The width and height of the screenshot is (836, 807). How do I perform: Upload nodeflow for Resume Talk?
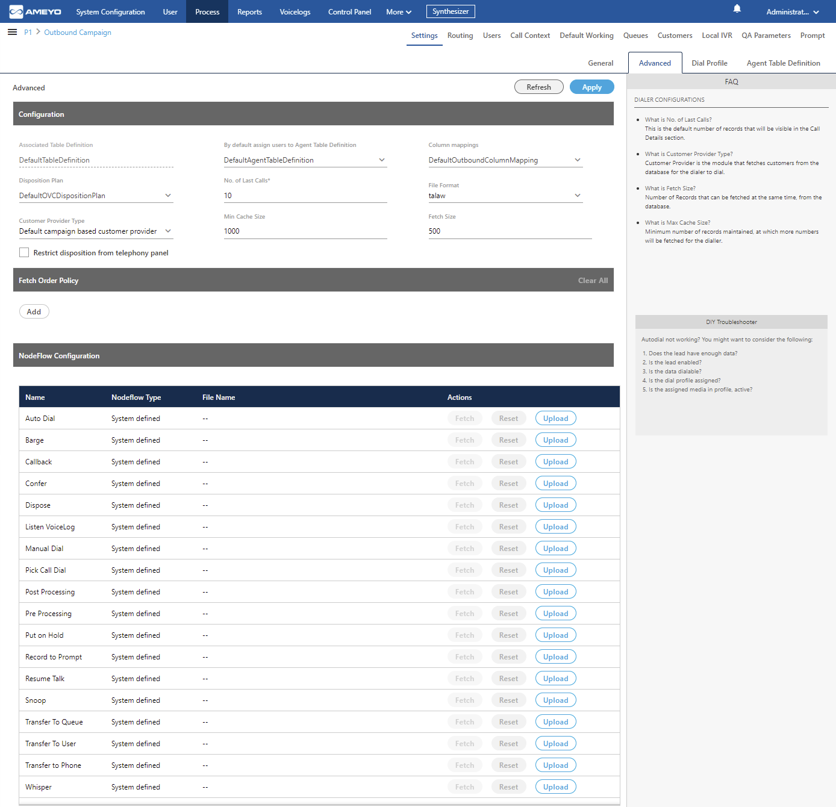(x=555, y=679)
